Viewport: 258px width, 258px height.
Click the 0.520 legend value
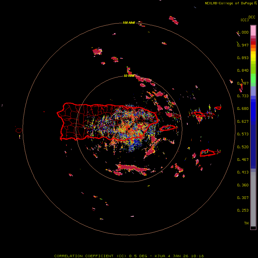tap(243, 147)
